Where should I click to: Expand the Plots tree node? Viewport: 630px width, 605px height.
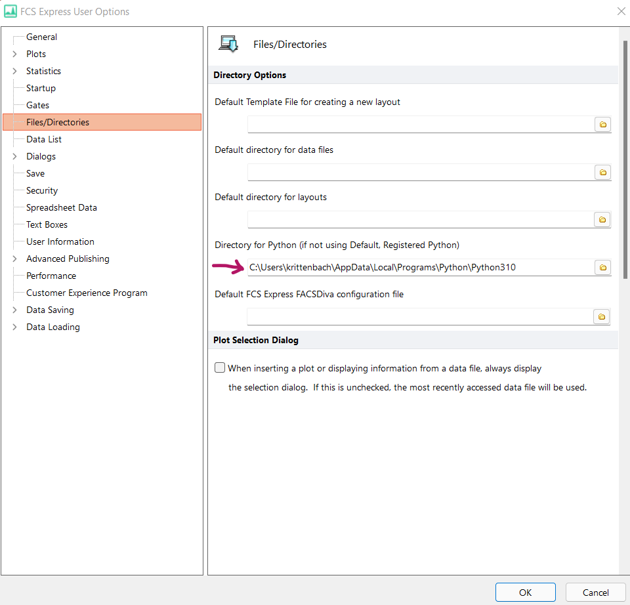coord(14,54)
